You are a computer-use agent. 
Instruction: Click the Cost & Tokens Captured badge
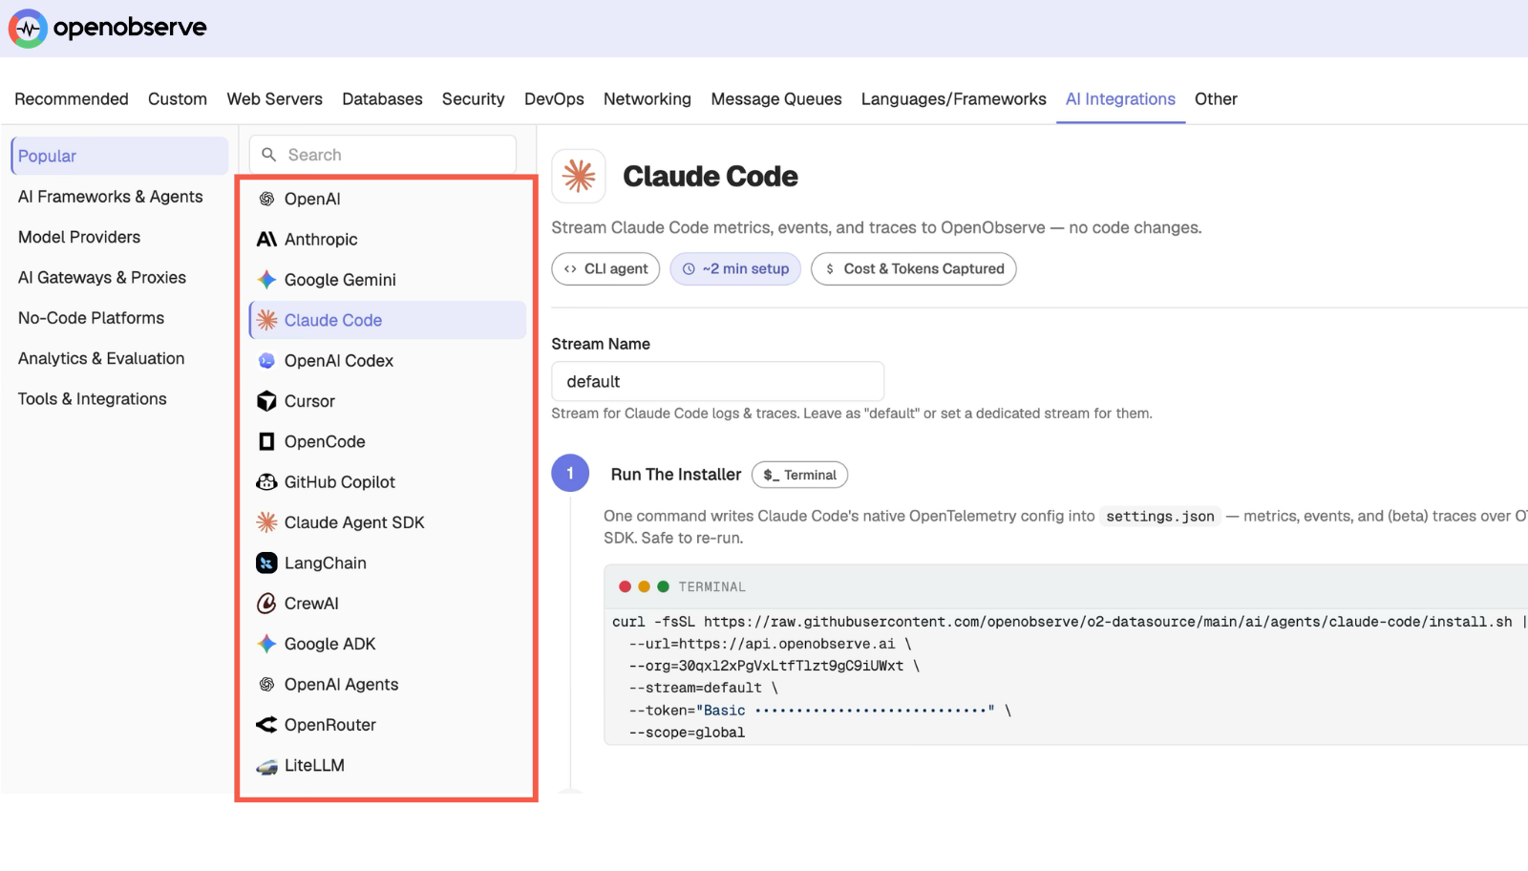tap(914, 269)
